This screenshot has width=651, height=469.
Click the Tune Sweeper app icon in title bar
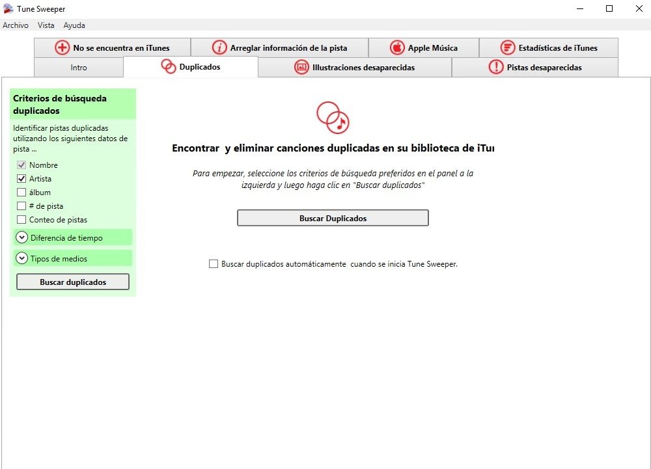tap(8, 8)
